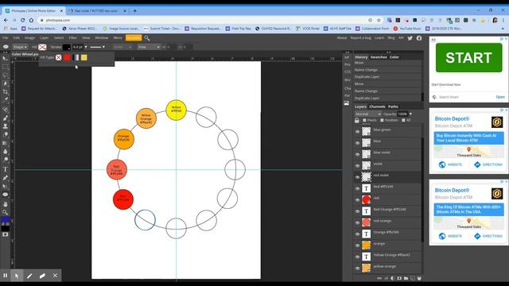Open the stroke line style dropdown

coord(97,48)
